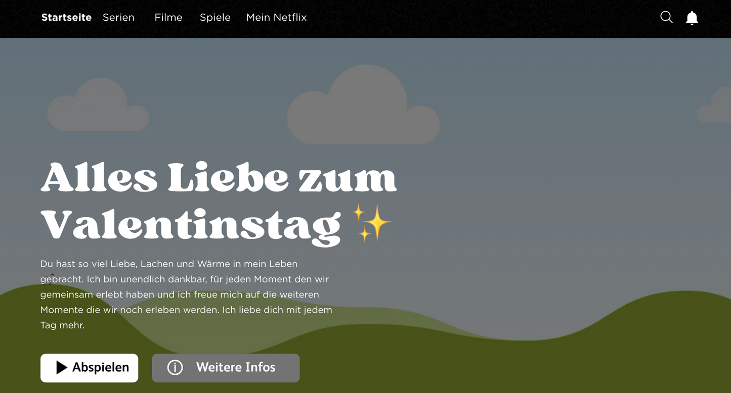Open the search icon

666,17
